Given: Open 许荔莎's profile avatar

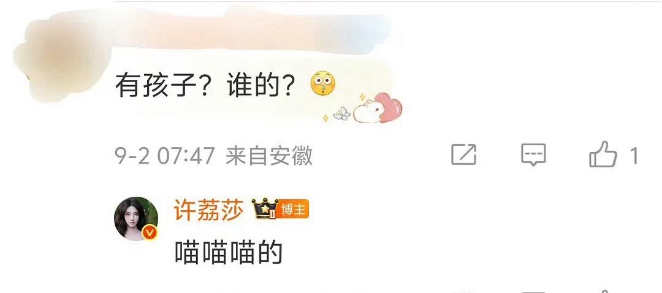Looking at the screenshot, I should [136, 219].
